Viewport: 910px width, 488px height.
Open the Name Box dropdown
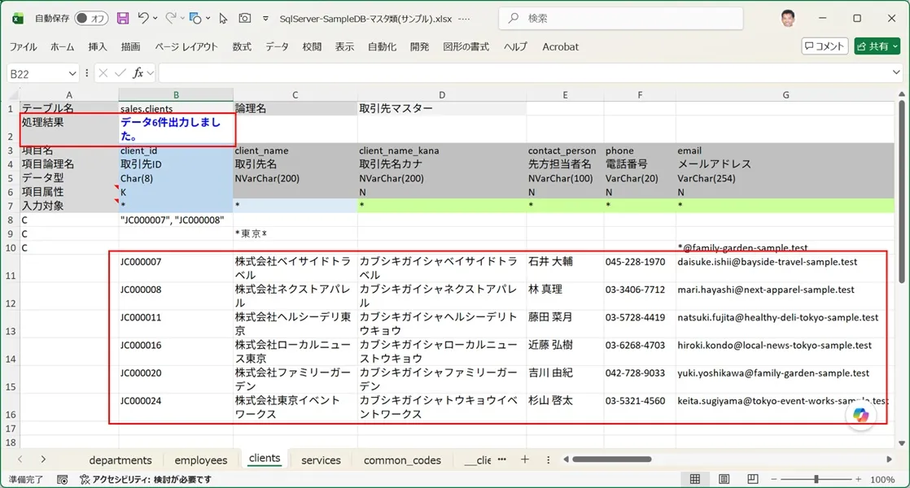72,73
